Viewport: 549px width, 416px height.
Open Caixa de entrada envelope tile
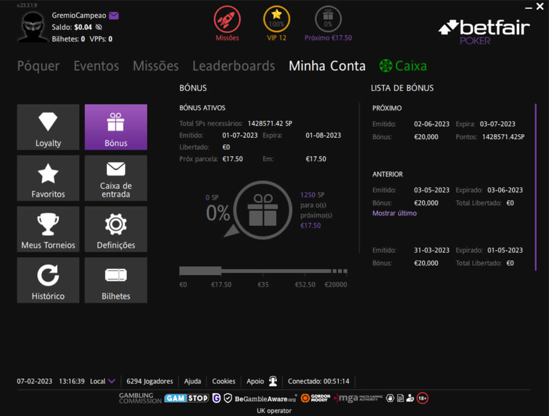tap(116, 178)
